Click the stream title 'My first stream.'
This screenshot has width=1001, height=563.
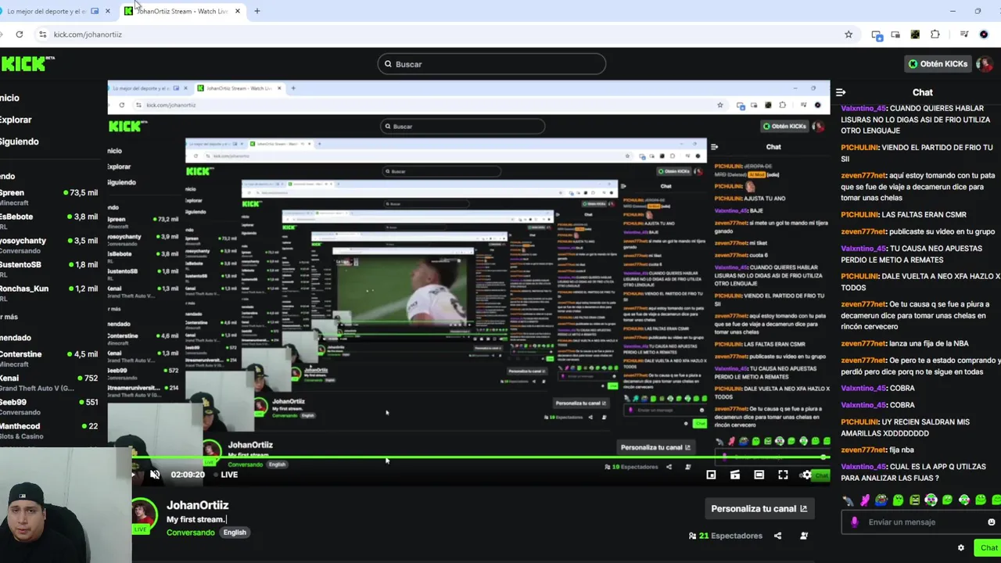click(196, 519)
